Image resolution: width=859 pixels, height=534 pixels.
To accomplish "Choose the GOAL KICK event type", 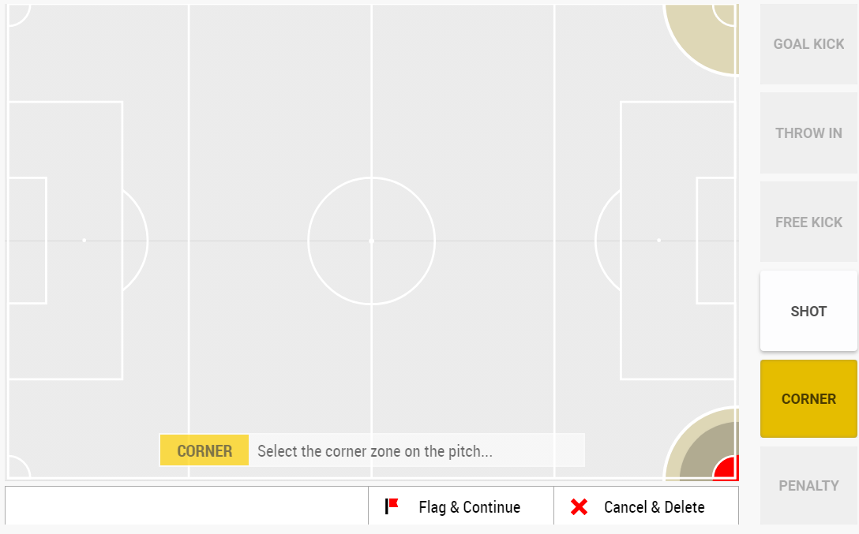I will click(808, 43).
